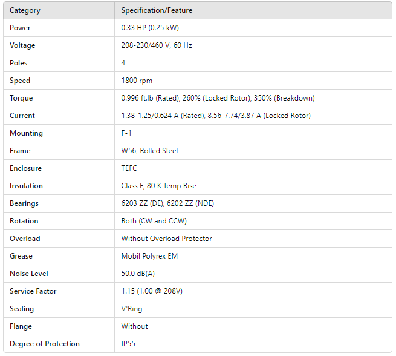Select the 1800 rpm speed value
Screen dimensions: 396x356
pos(137,81)
